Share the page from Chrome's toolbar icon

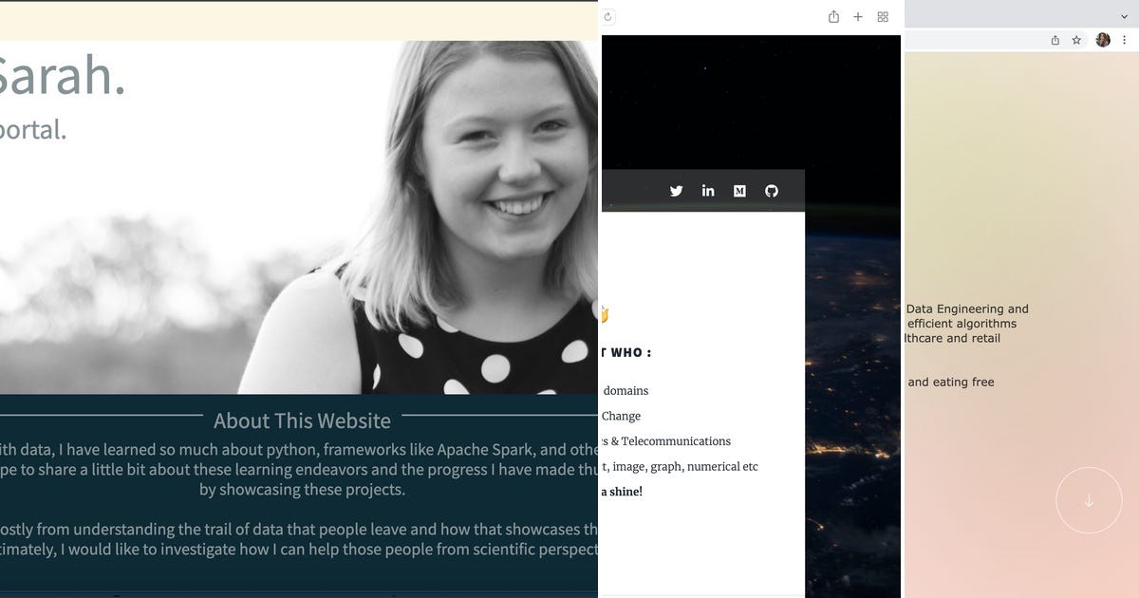1055,40
